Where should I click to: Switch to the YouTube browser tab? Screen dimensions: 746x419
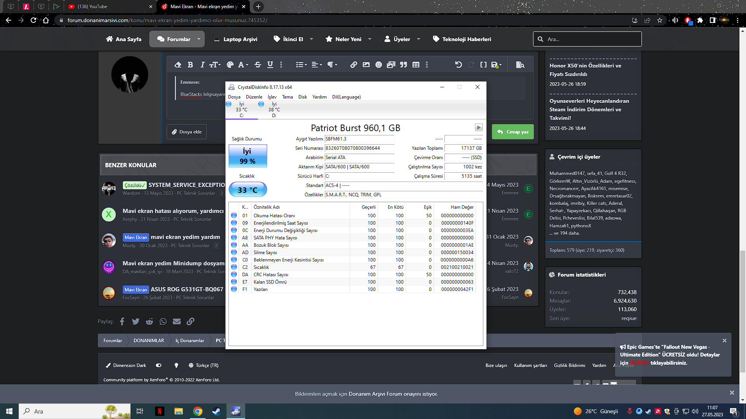(x=111, y=7)
